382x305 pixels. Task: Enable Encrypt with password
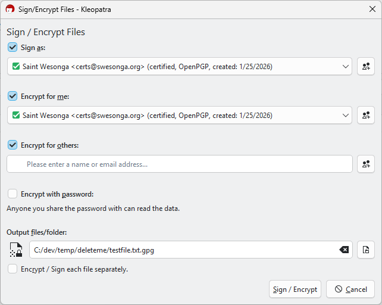[12, 194]
